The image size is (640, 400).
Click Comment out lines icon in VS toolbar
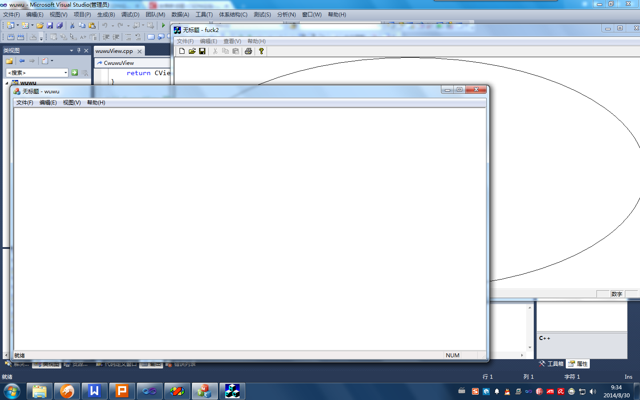click(x=128, y=37)
